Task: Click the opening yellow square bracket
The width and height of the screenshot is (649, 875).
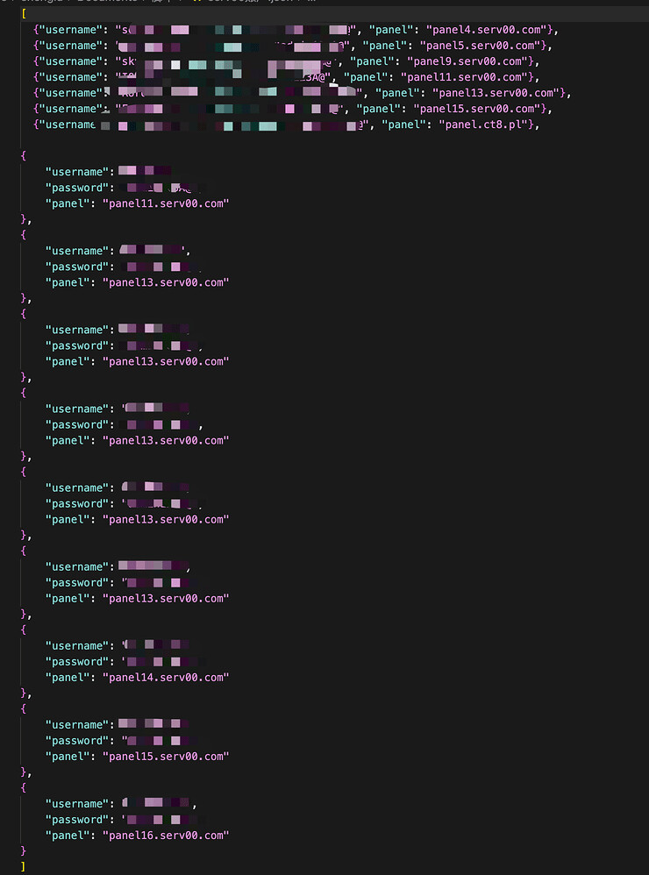Action: pyautogui.click(x=24, y=14)
